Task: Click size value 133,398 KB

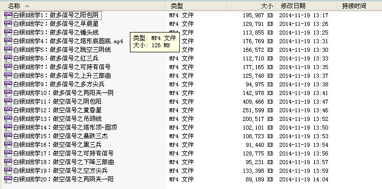Action: pos(258,171)
